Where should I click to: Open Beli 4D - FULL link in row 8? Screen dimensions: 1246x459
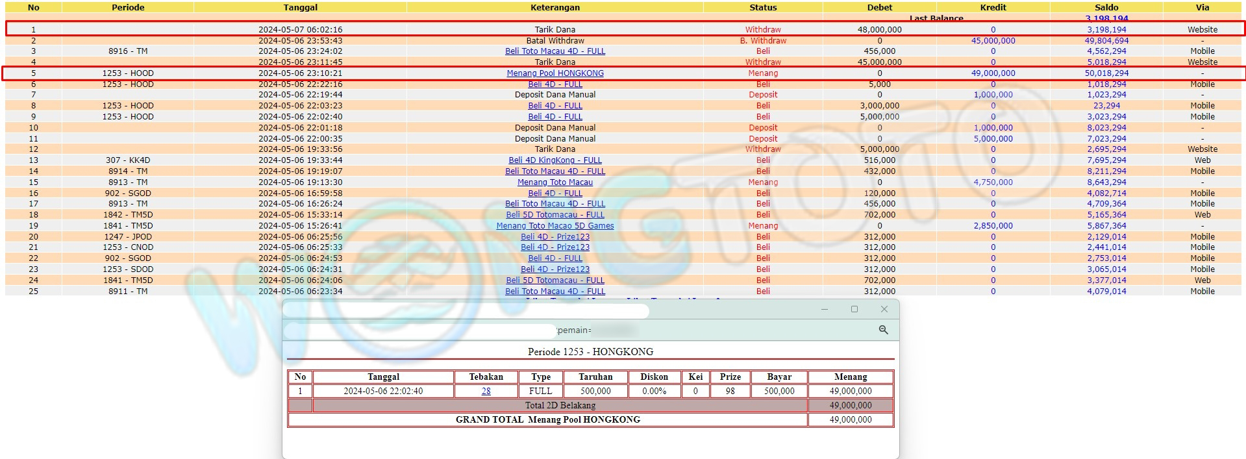[x=555, y=106]
